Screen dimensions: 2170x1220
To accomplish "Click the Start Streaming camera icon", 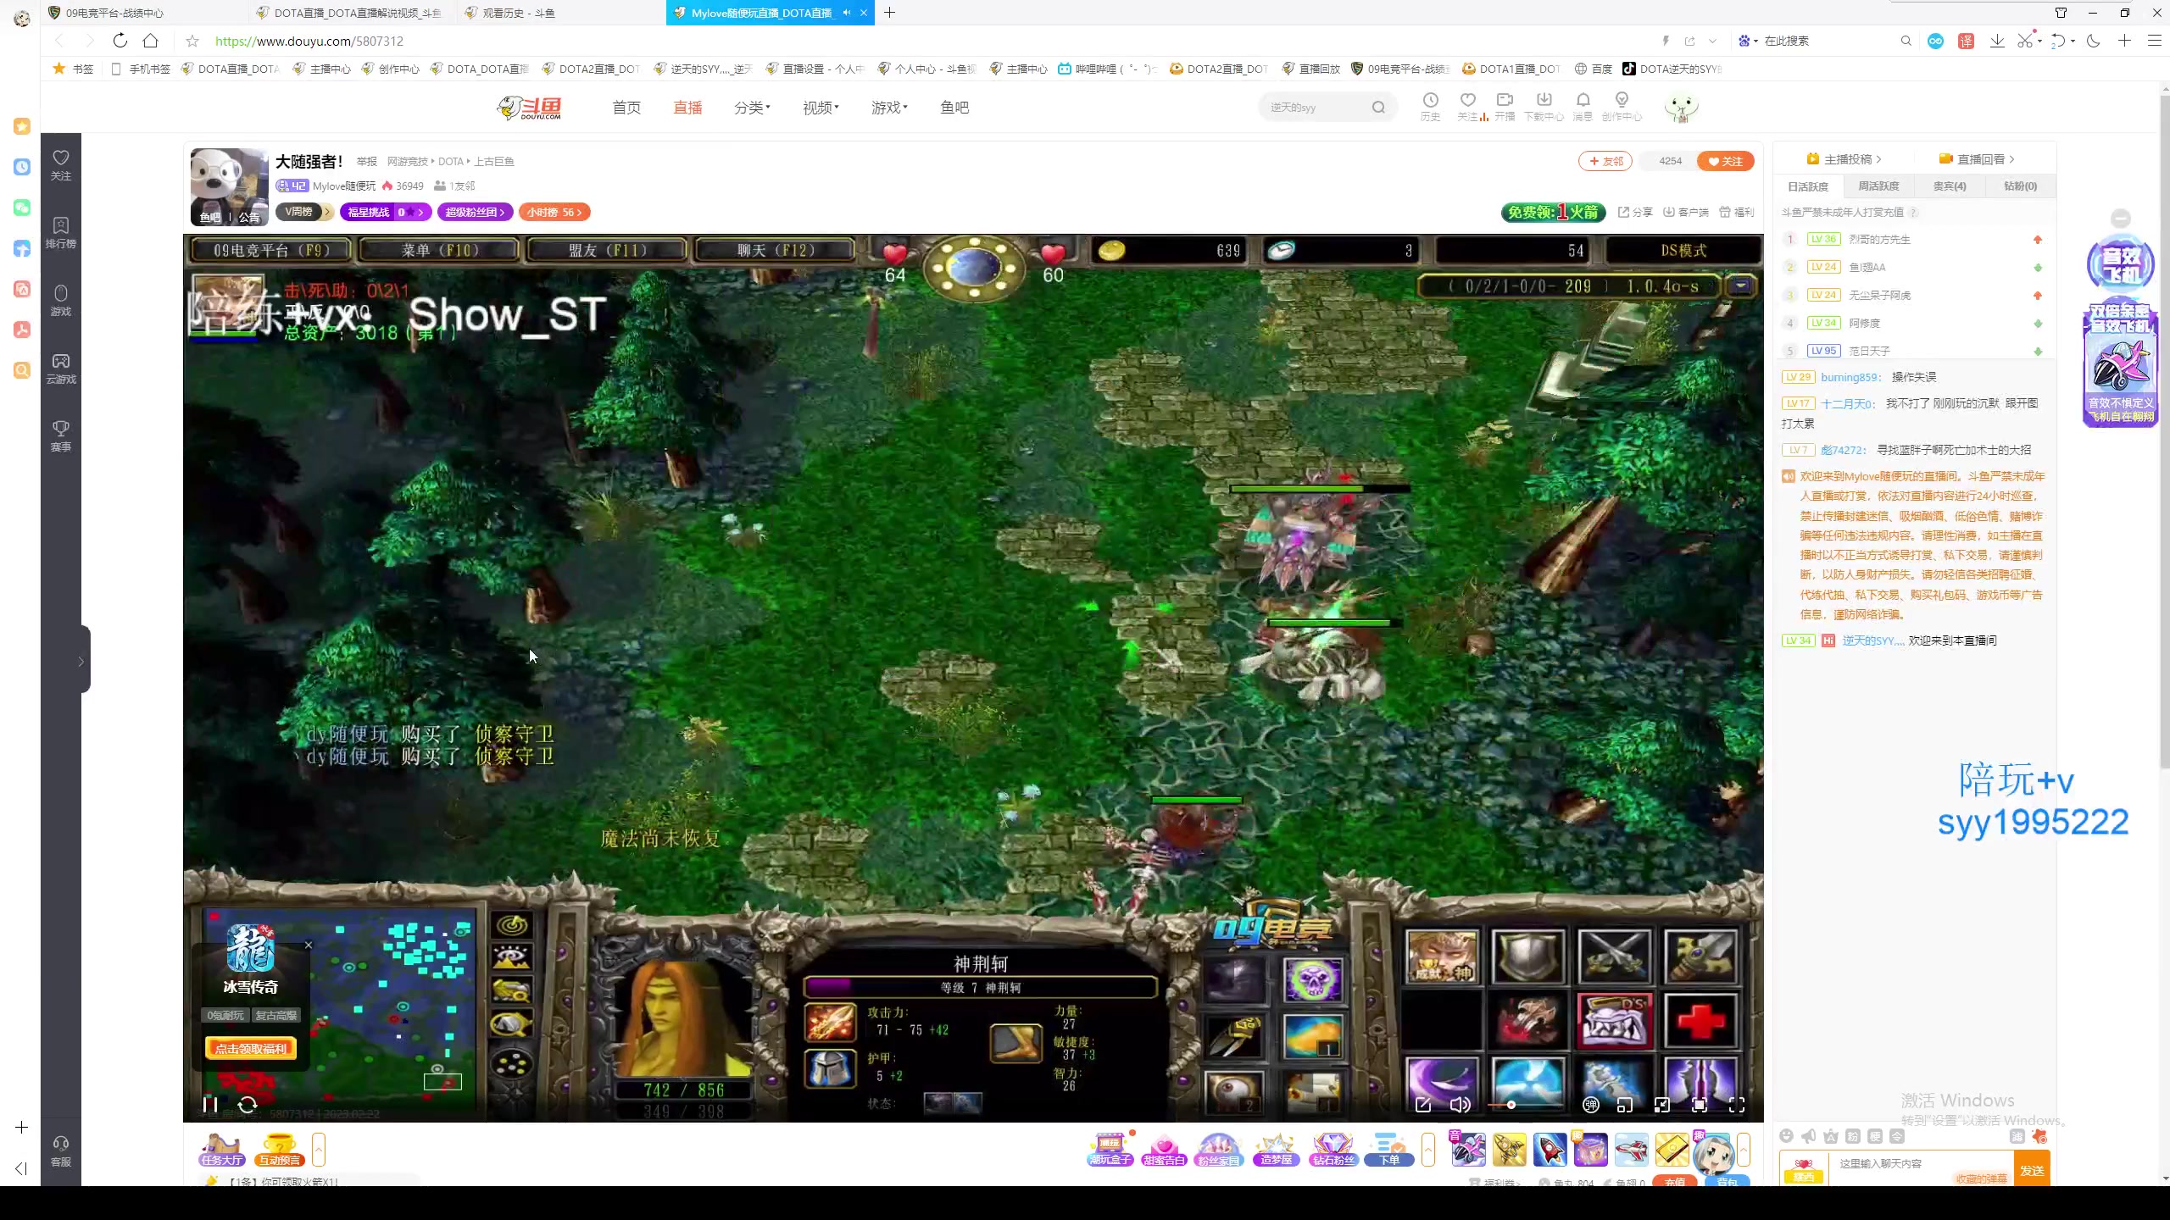I will pyautogui.click(x=1505, y=106).
